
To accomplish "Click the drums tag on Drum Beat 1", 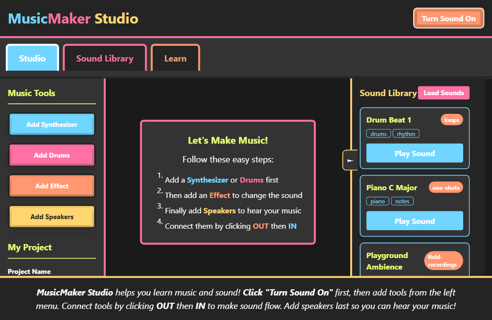I will click(x=378, y=134).
